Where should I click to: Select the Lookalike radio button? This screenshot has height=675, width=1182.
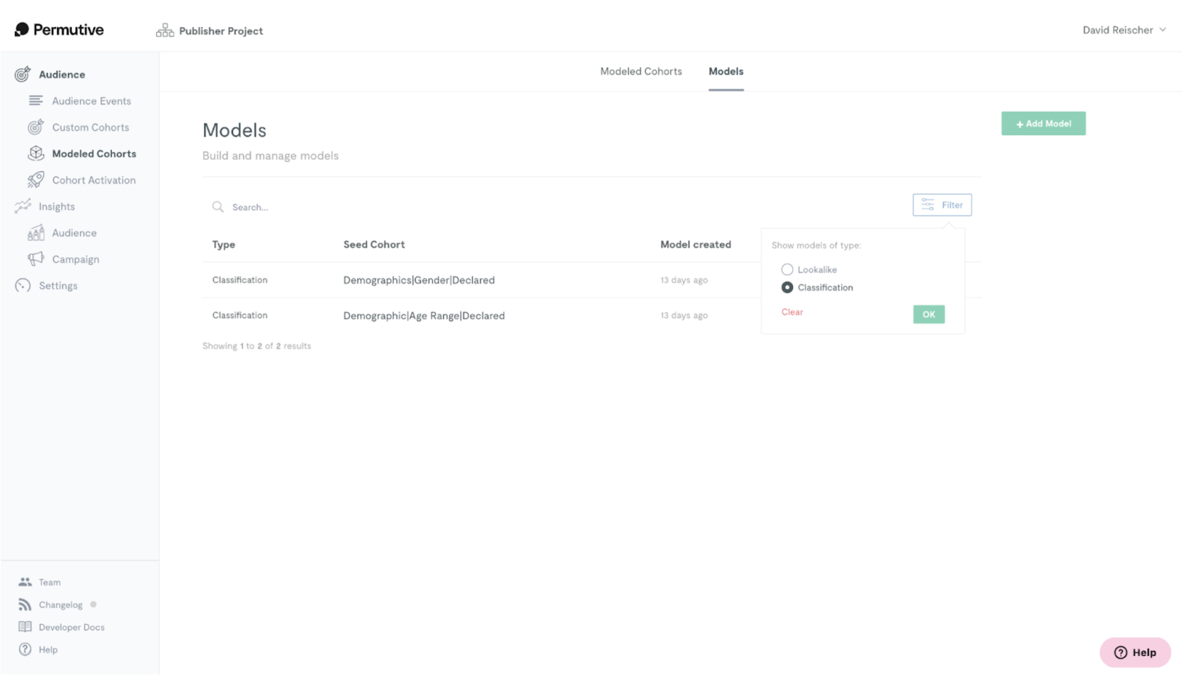tap(787, 269)
